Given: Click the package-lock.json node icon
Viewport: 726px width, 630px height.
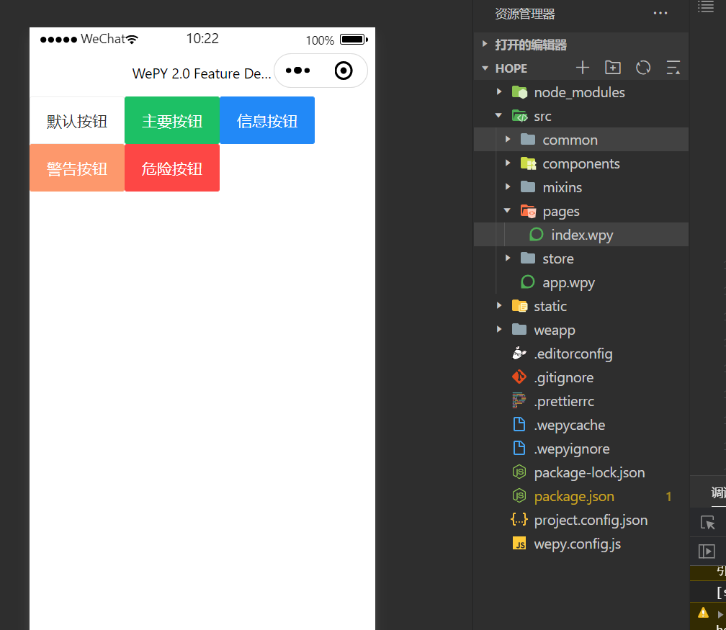Looking at the screenshot, I should [x=519, y=472].
